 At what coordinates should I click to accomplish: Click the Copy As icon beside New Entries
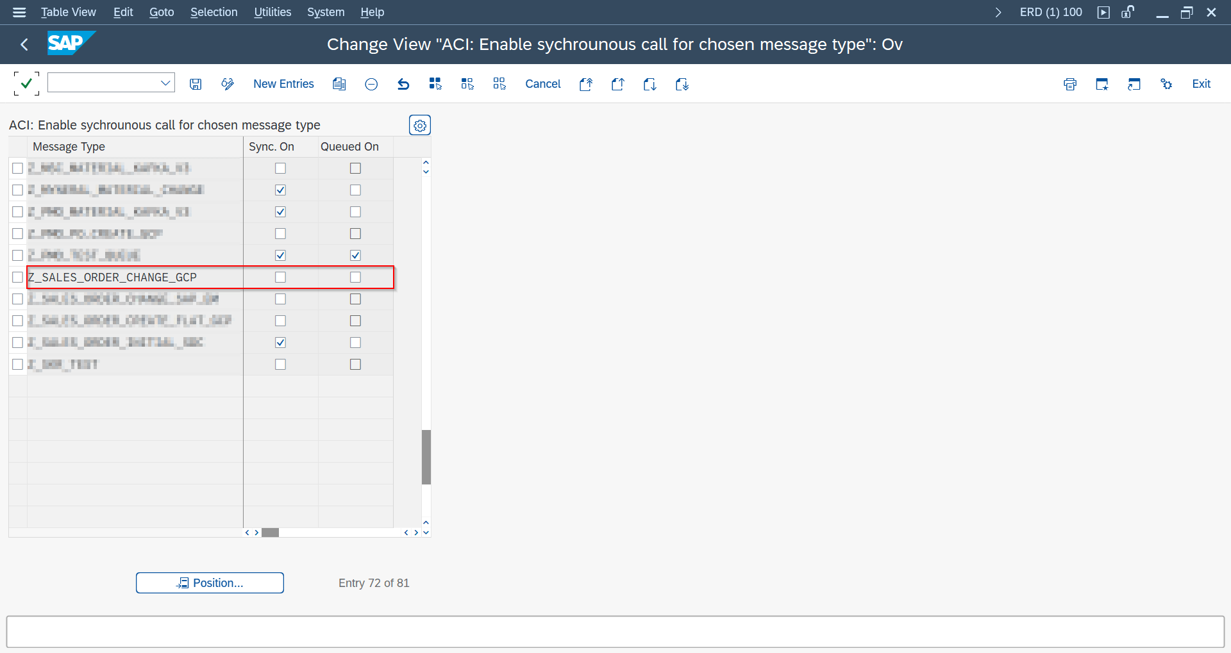339,84
